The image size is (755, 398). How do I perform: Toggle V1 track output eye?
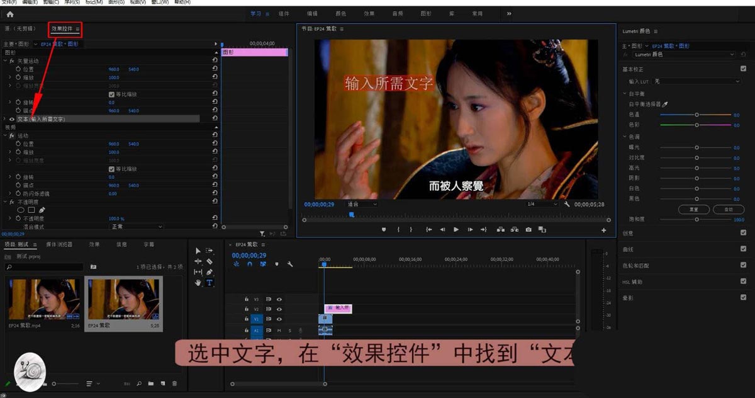tap(279, 319)
